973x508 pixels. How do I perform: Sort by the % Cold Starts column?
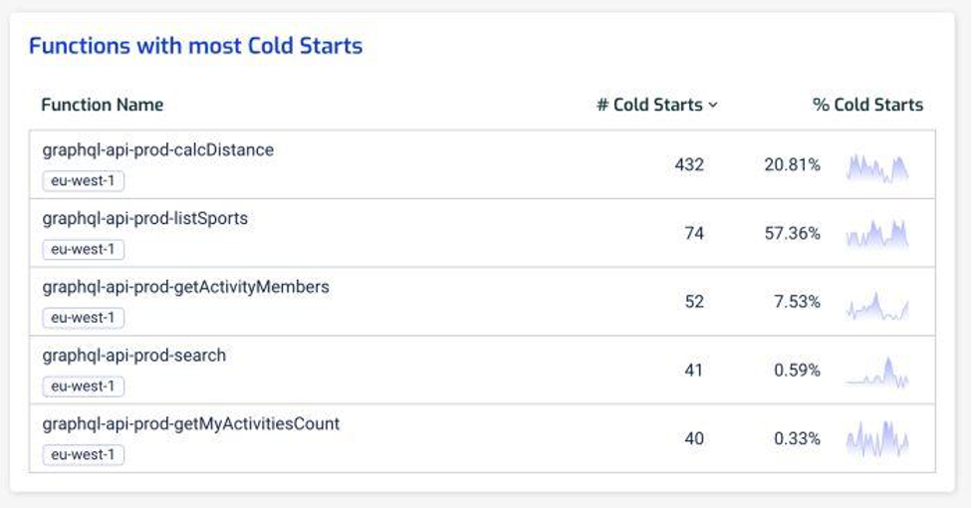pyautogui.click(x=867, y=105)
